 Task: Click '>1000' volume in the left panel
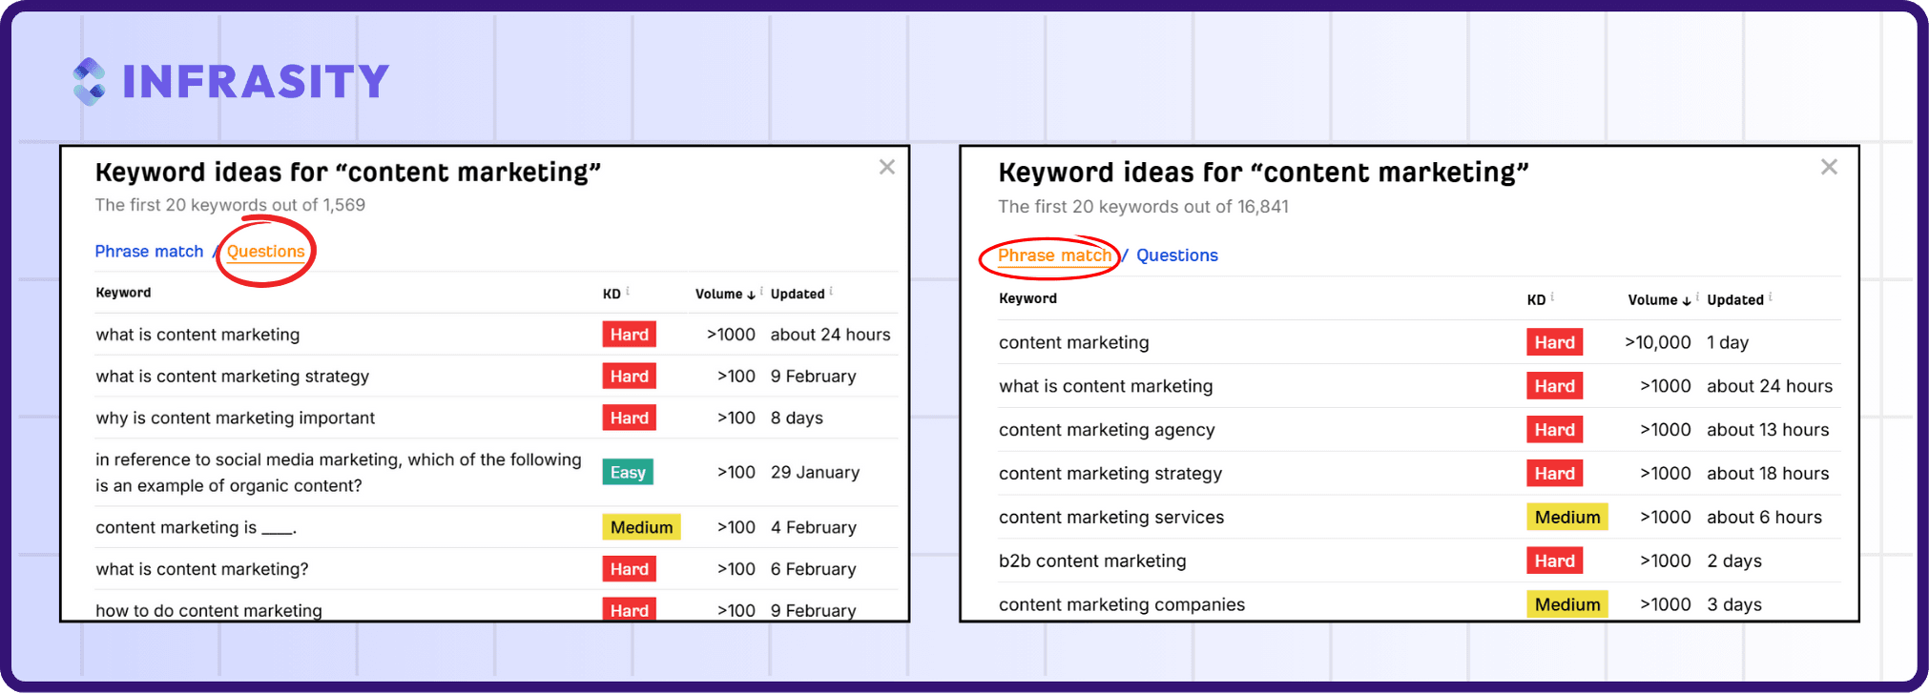(731, 336)
